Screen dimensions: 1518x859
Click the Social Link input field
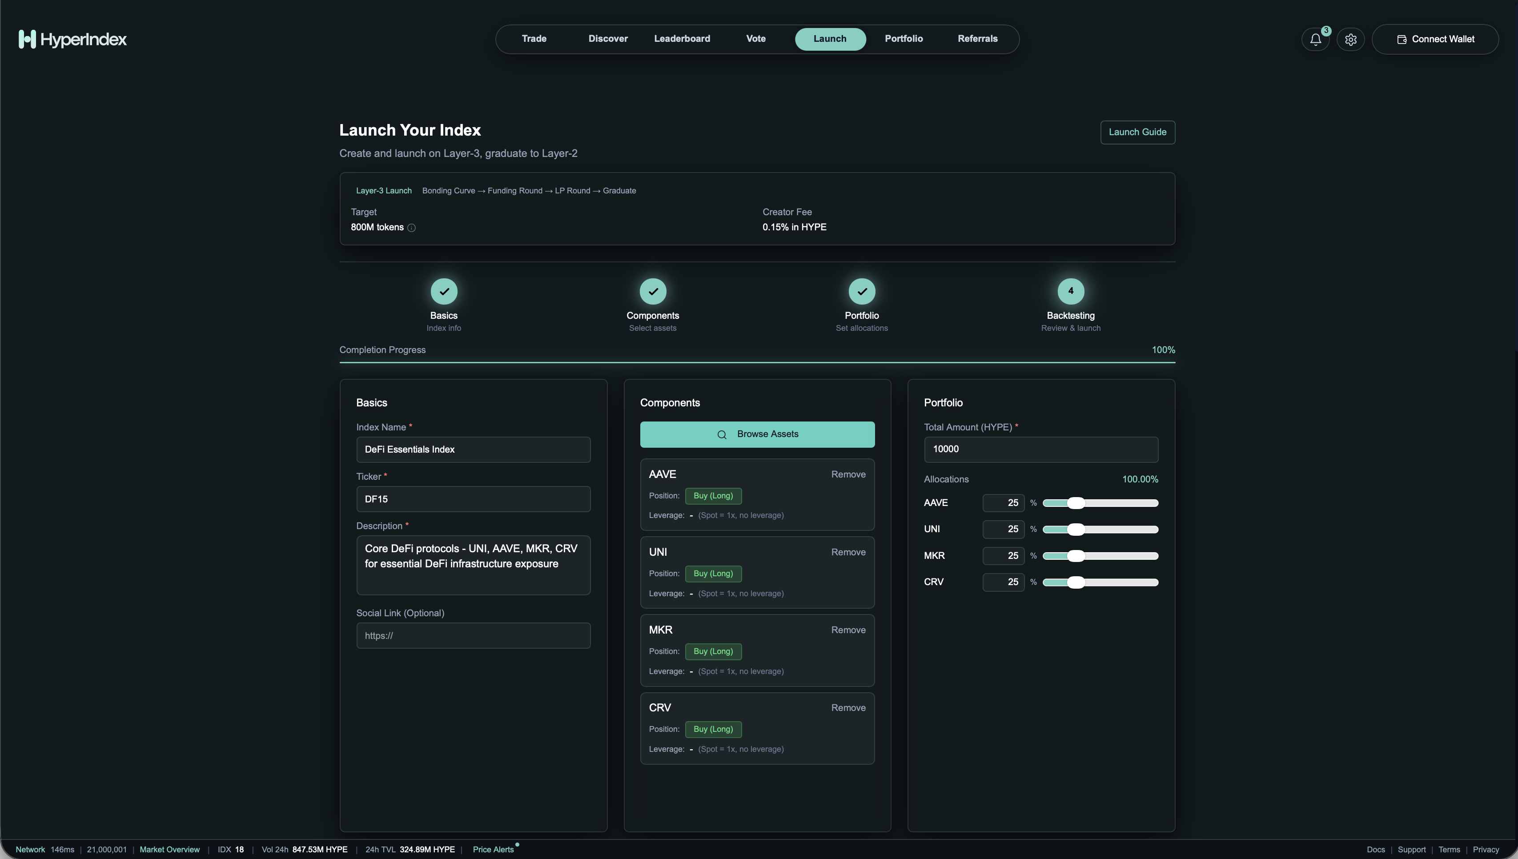pos(473,635)
